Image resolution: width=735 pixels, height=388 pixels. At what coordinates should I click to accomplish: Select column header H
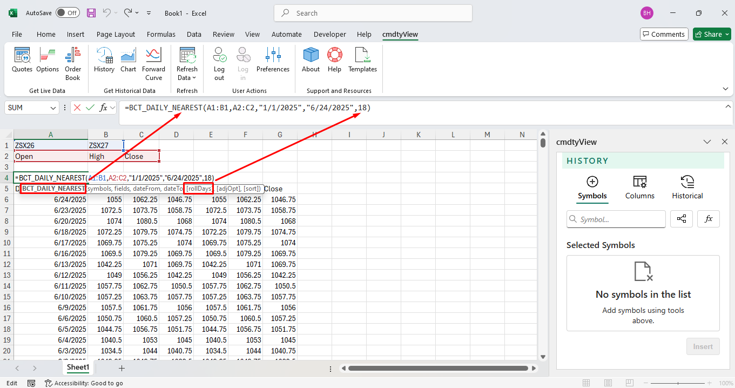(314, 135)
